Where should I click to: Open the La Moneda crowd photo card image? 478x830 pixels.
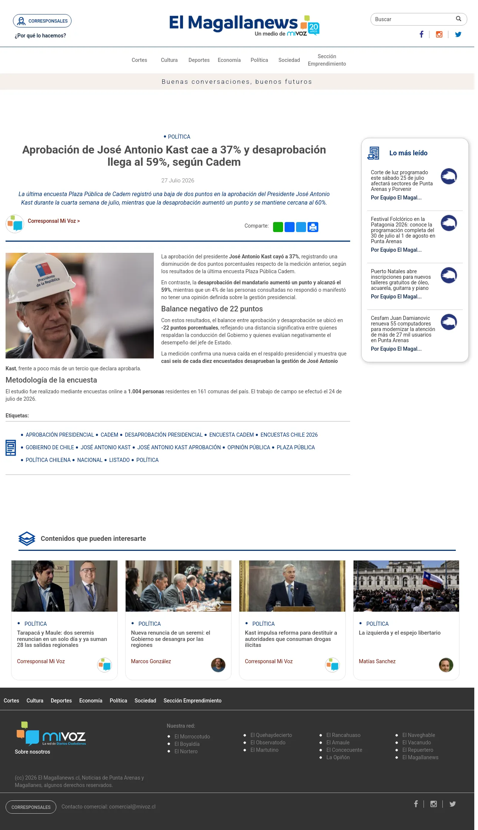[406, 586]
